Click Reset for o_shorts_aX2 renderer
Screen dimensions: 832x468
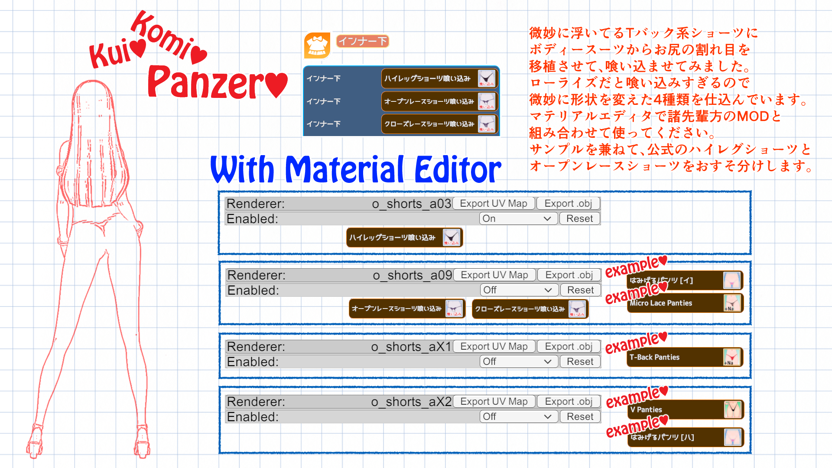580,416
